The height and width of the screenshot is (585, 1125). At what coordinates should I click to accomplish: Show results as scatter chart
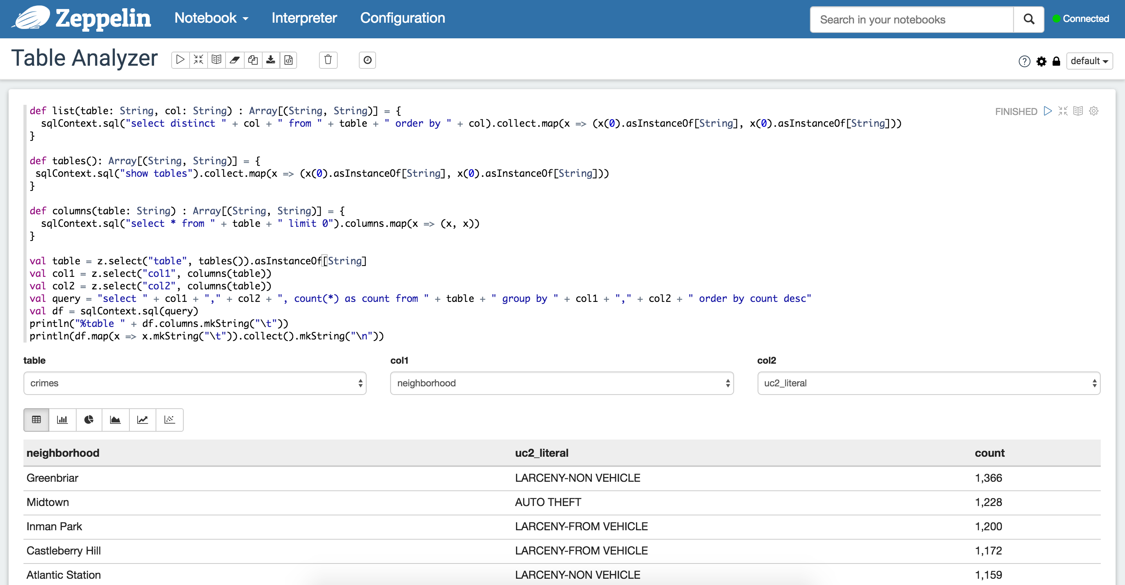tap(169, 420)
